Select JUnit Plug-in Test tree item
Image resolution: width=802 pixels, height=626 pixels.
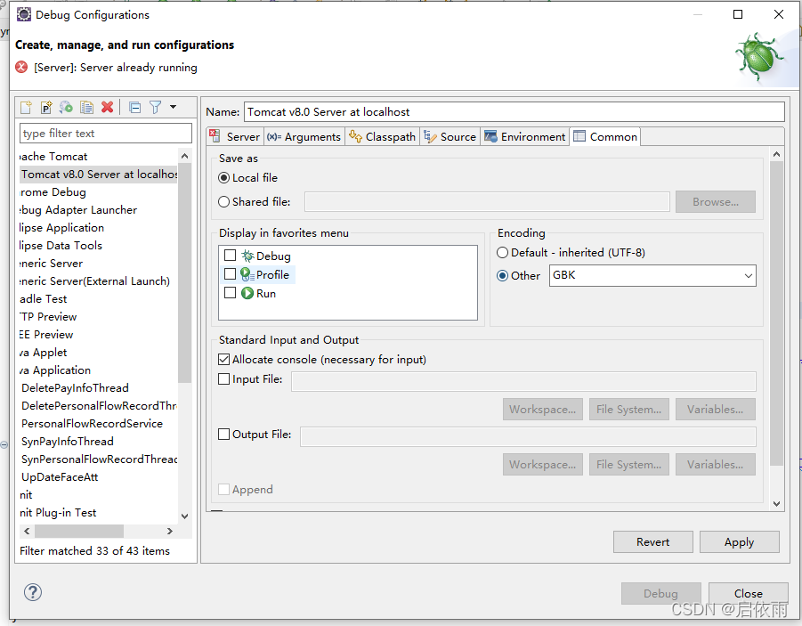point(58,512)
